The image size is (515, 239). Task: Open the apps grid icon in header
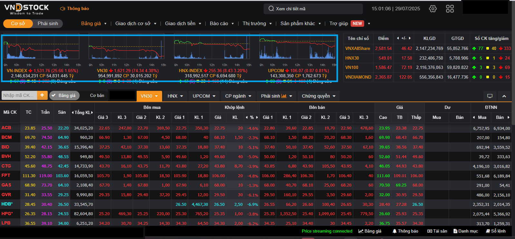pyautogui.click(x=450, y=9)
